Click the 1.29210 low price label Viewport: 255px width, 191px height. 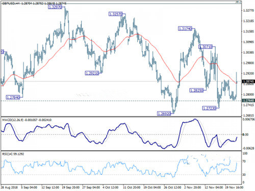(x=92, y=73)
